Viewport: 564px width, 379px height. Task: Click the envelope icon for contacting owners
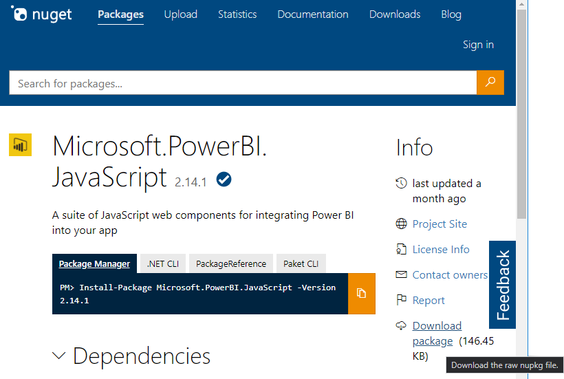pos(401,274)
